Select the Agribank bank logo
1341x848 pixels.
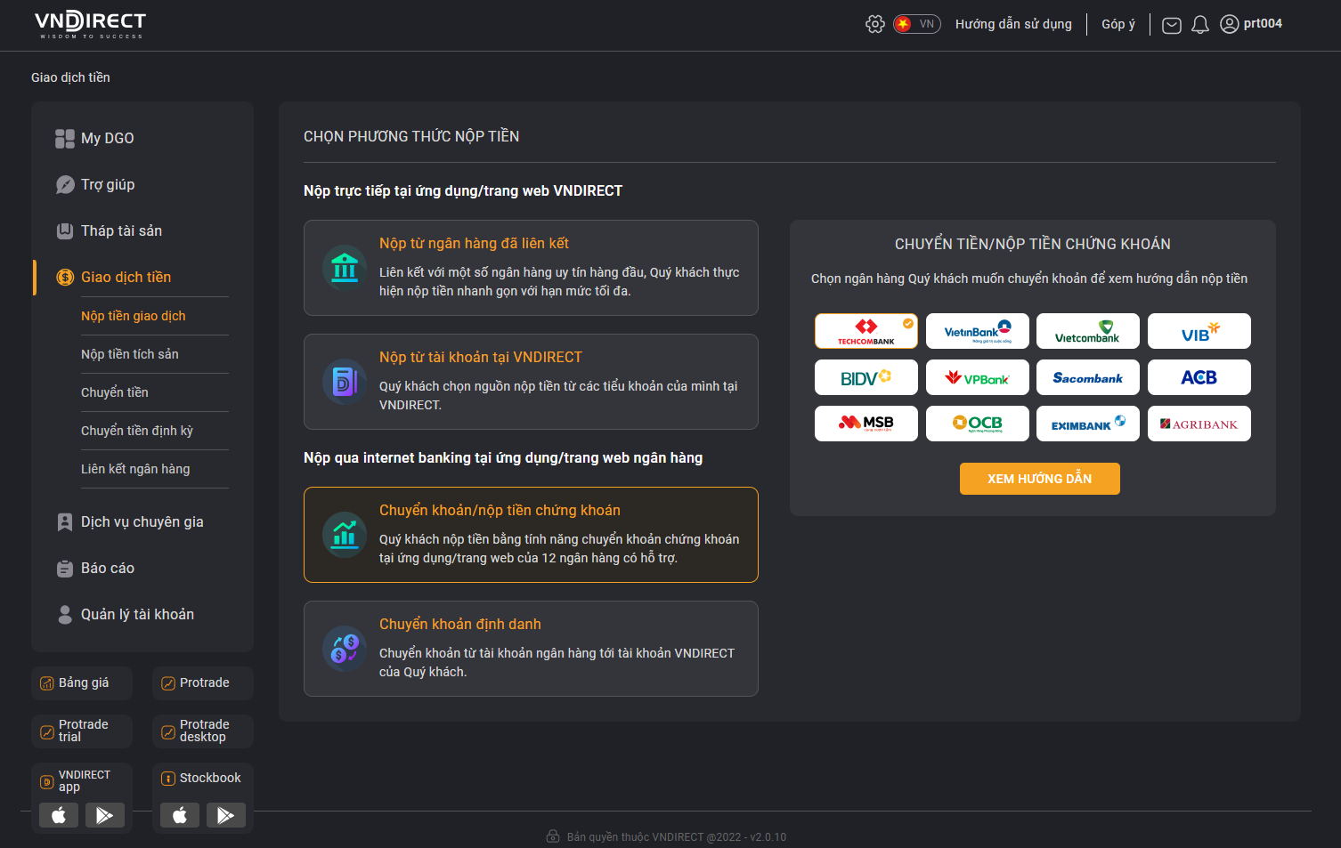click(x=1199, y=424)
